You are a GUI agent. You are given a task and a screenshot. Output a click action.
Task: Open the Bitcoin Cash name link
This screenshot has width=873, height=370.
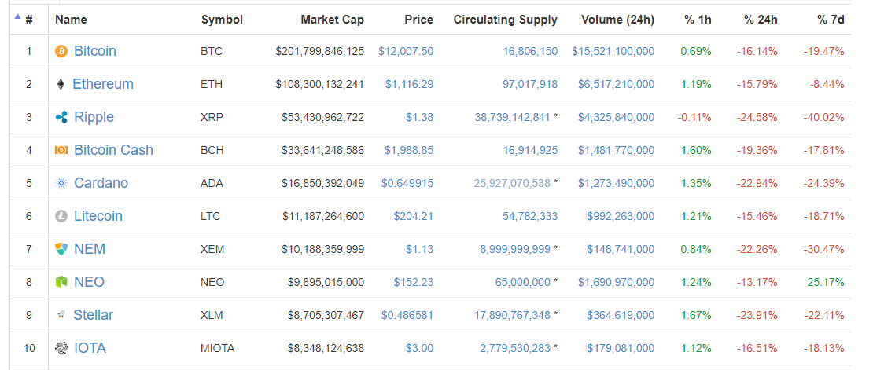pyautogui.click(x=113, y=150)
